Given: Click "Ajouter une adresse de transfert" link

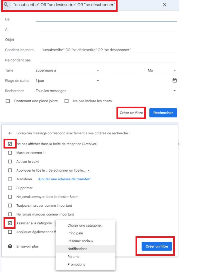Looking at the screenshot, I should tap(64, 179).
